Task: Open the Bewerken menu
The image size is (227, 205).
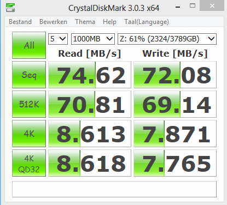Action: tap(53, 22)
